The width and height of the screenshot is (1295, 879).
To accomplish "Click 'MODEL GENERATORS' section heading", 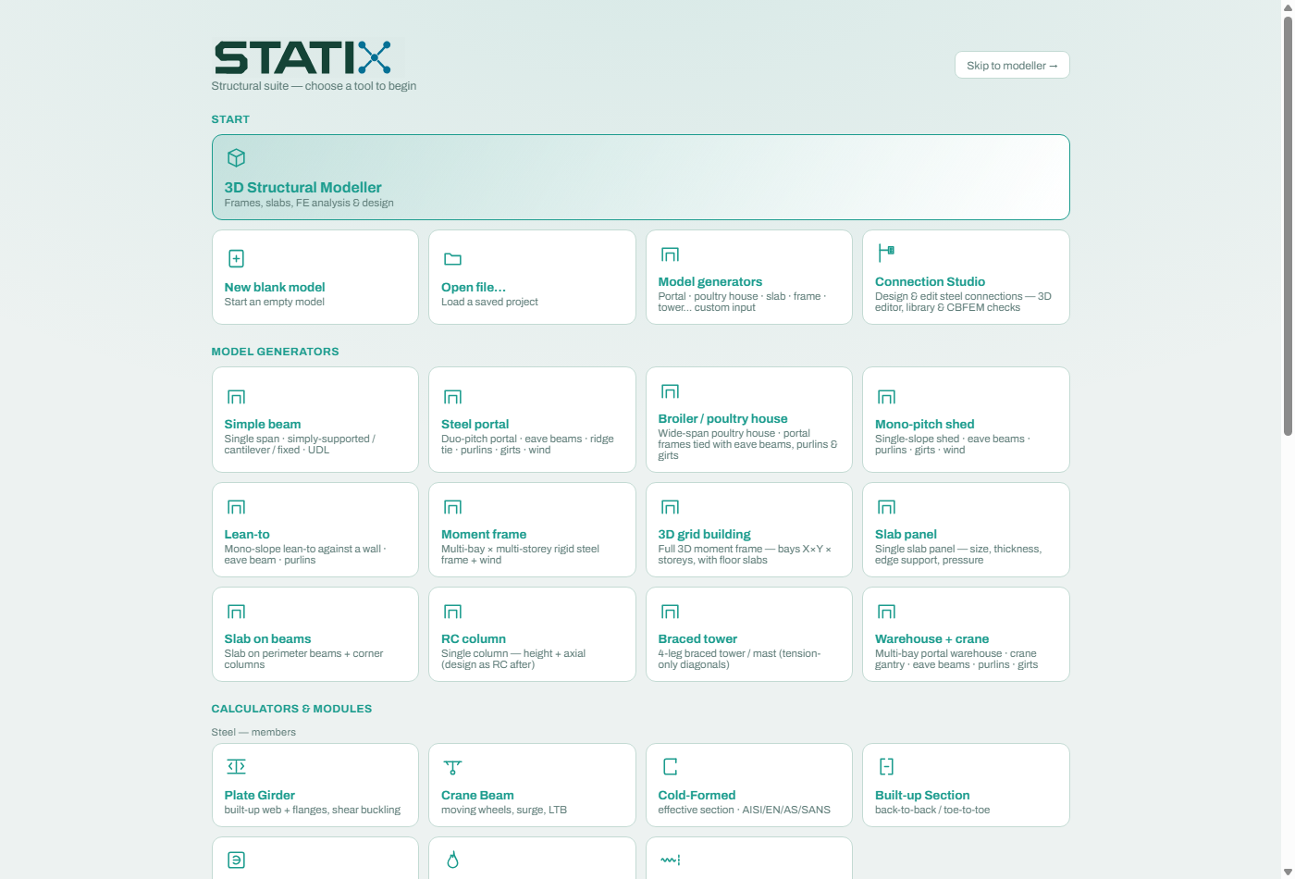I will [275, 352].
